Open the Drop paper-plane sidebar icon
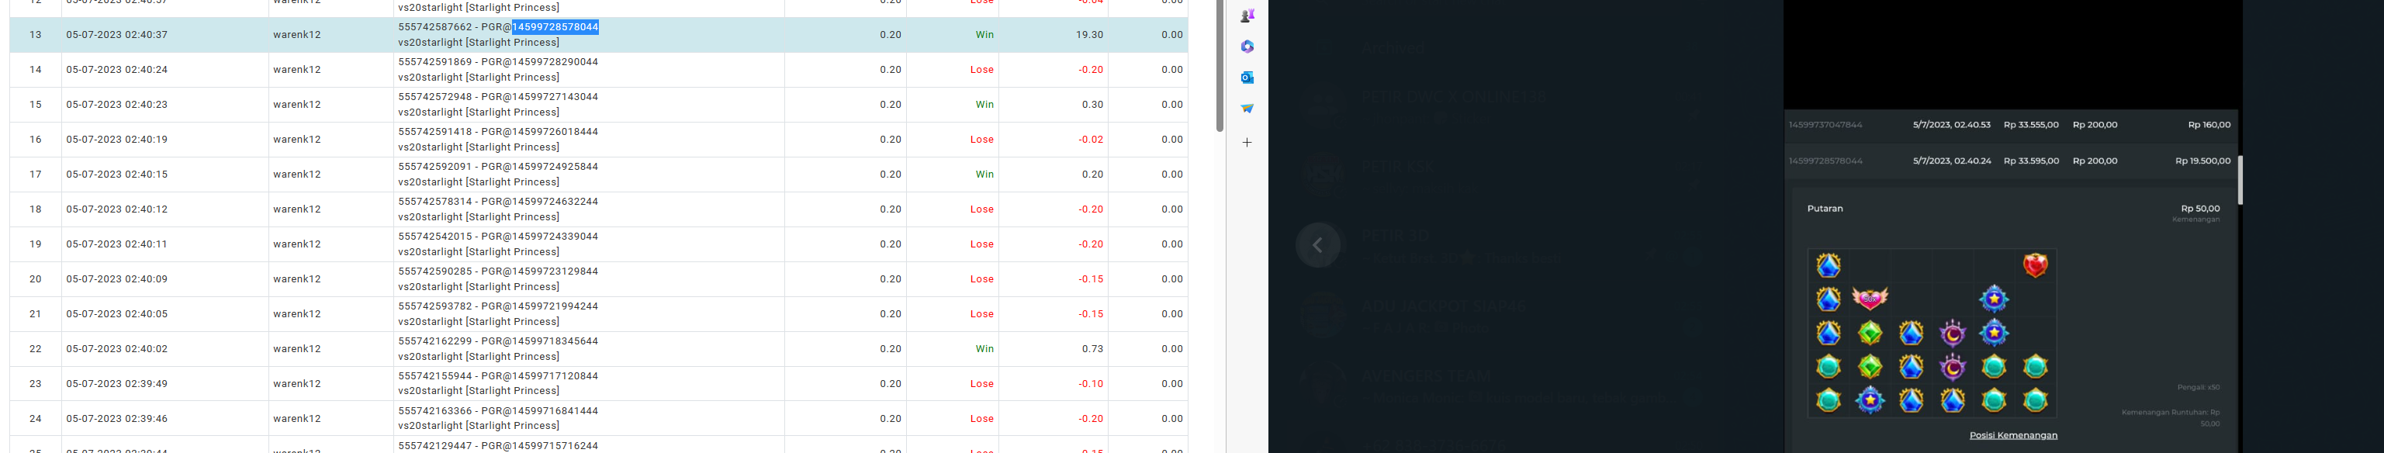This screenshot has height=453, width=2384. pyautogui.click(x=1247, y=108)
